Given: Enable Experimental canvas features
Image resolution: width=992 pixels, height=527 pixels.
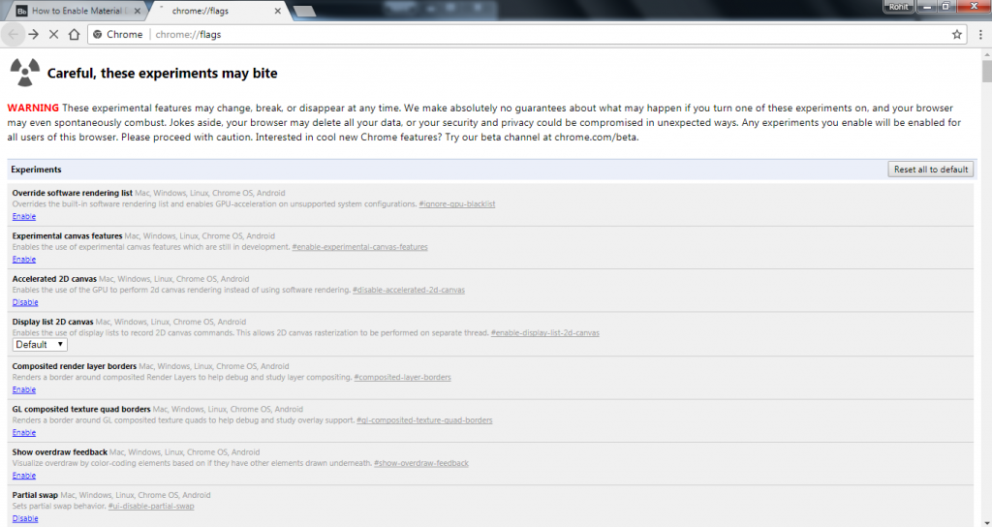Looking at the screenshot, I should click(x=24, y=260).
